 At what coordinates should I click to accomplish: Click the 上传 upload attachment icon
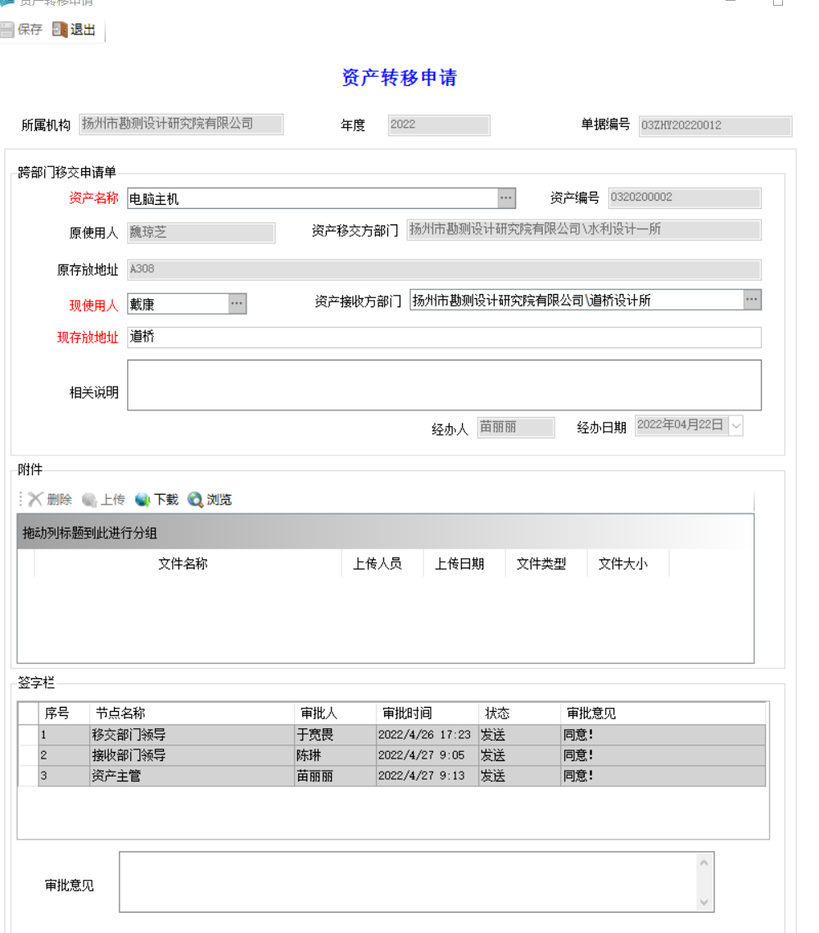[89, 500]
